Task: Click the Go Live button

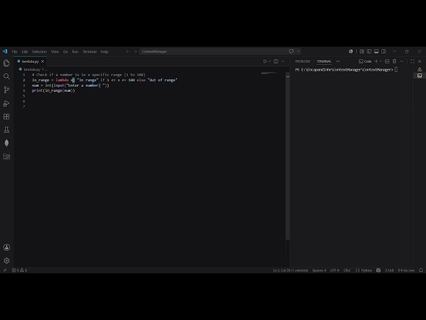Action: click(407, 270)
